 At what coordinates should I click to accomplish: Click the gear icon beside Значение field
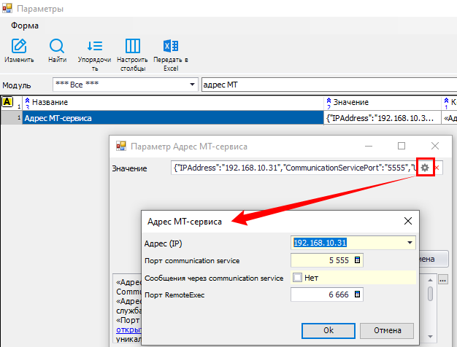[425, 168]
